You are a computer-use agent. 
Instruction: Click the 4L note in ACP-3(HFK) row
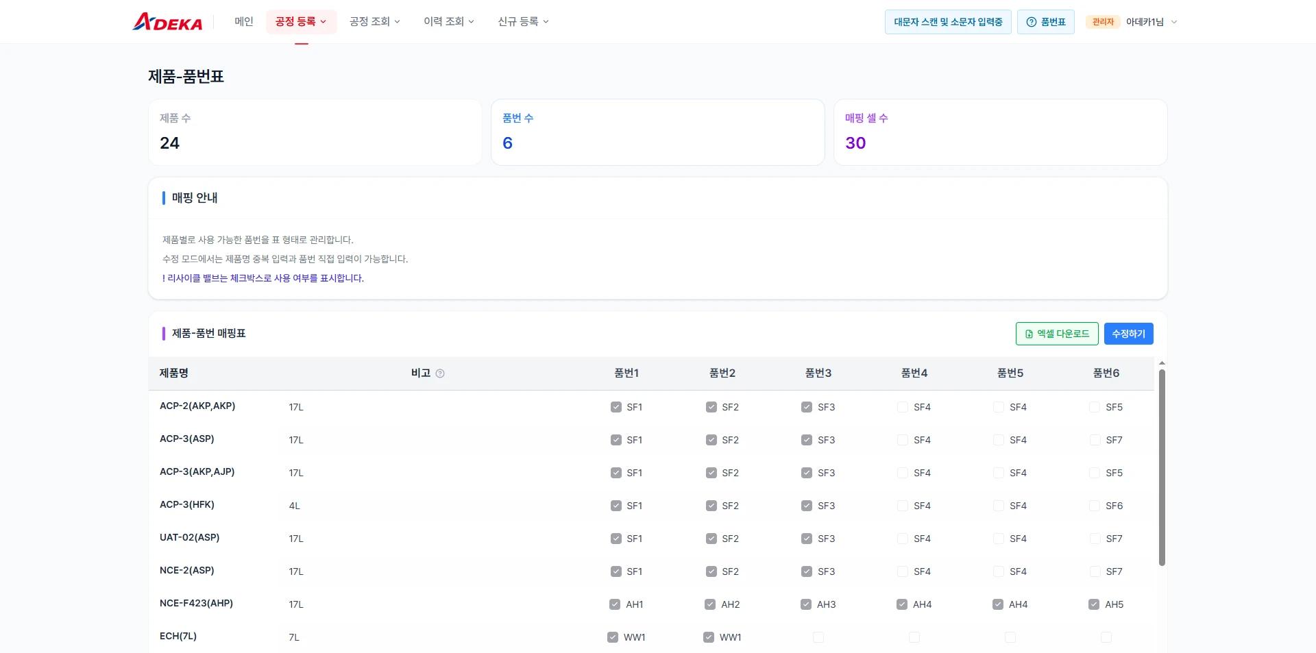[295, 506]
